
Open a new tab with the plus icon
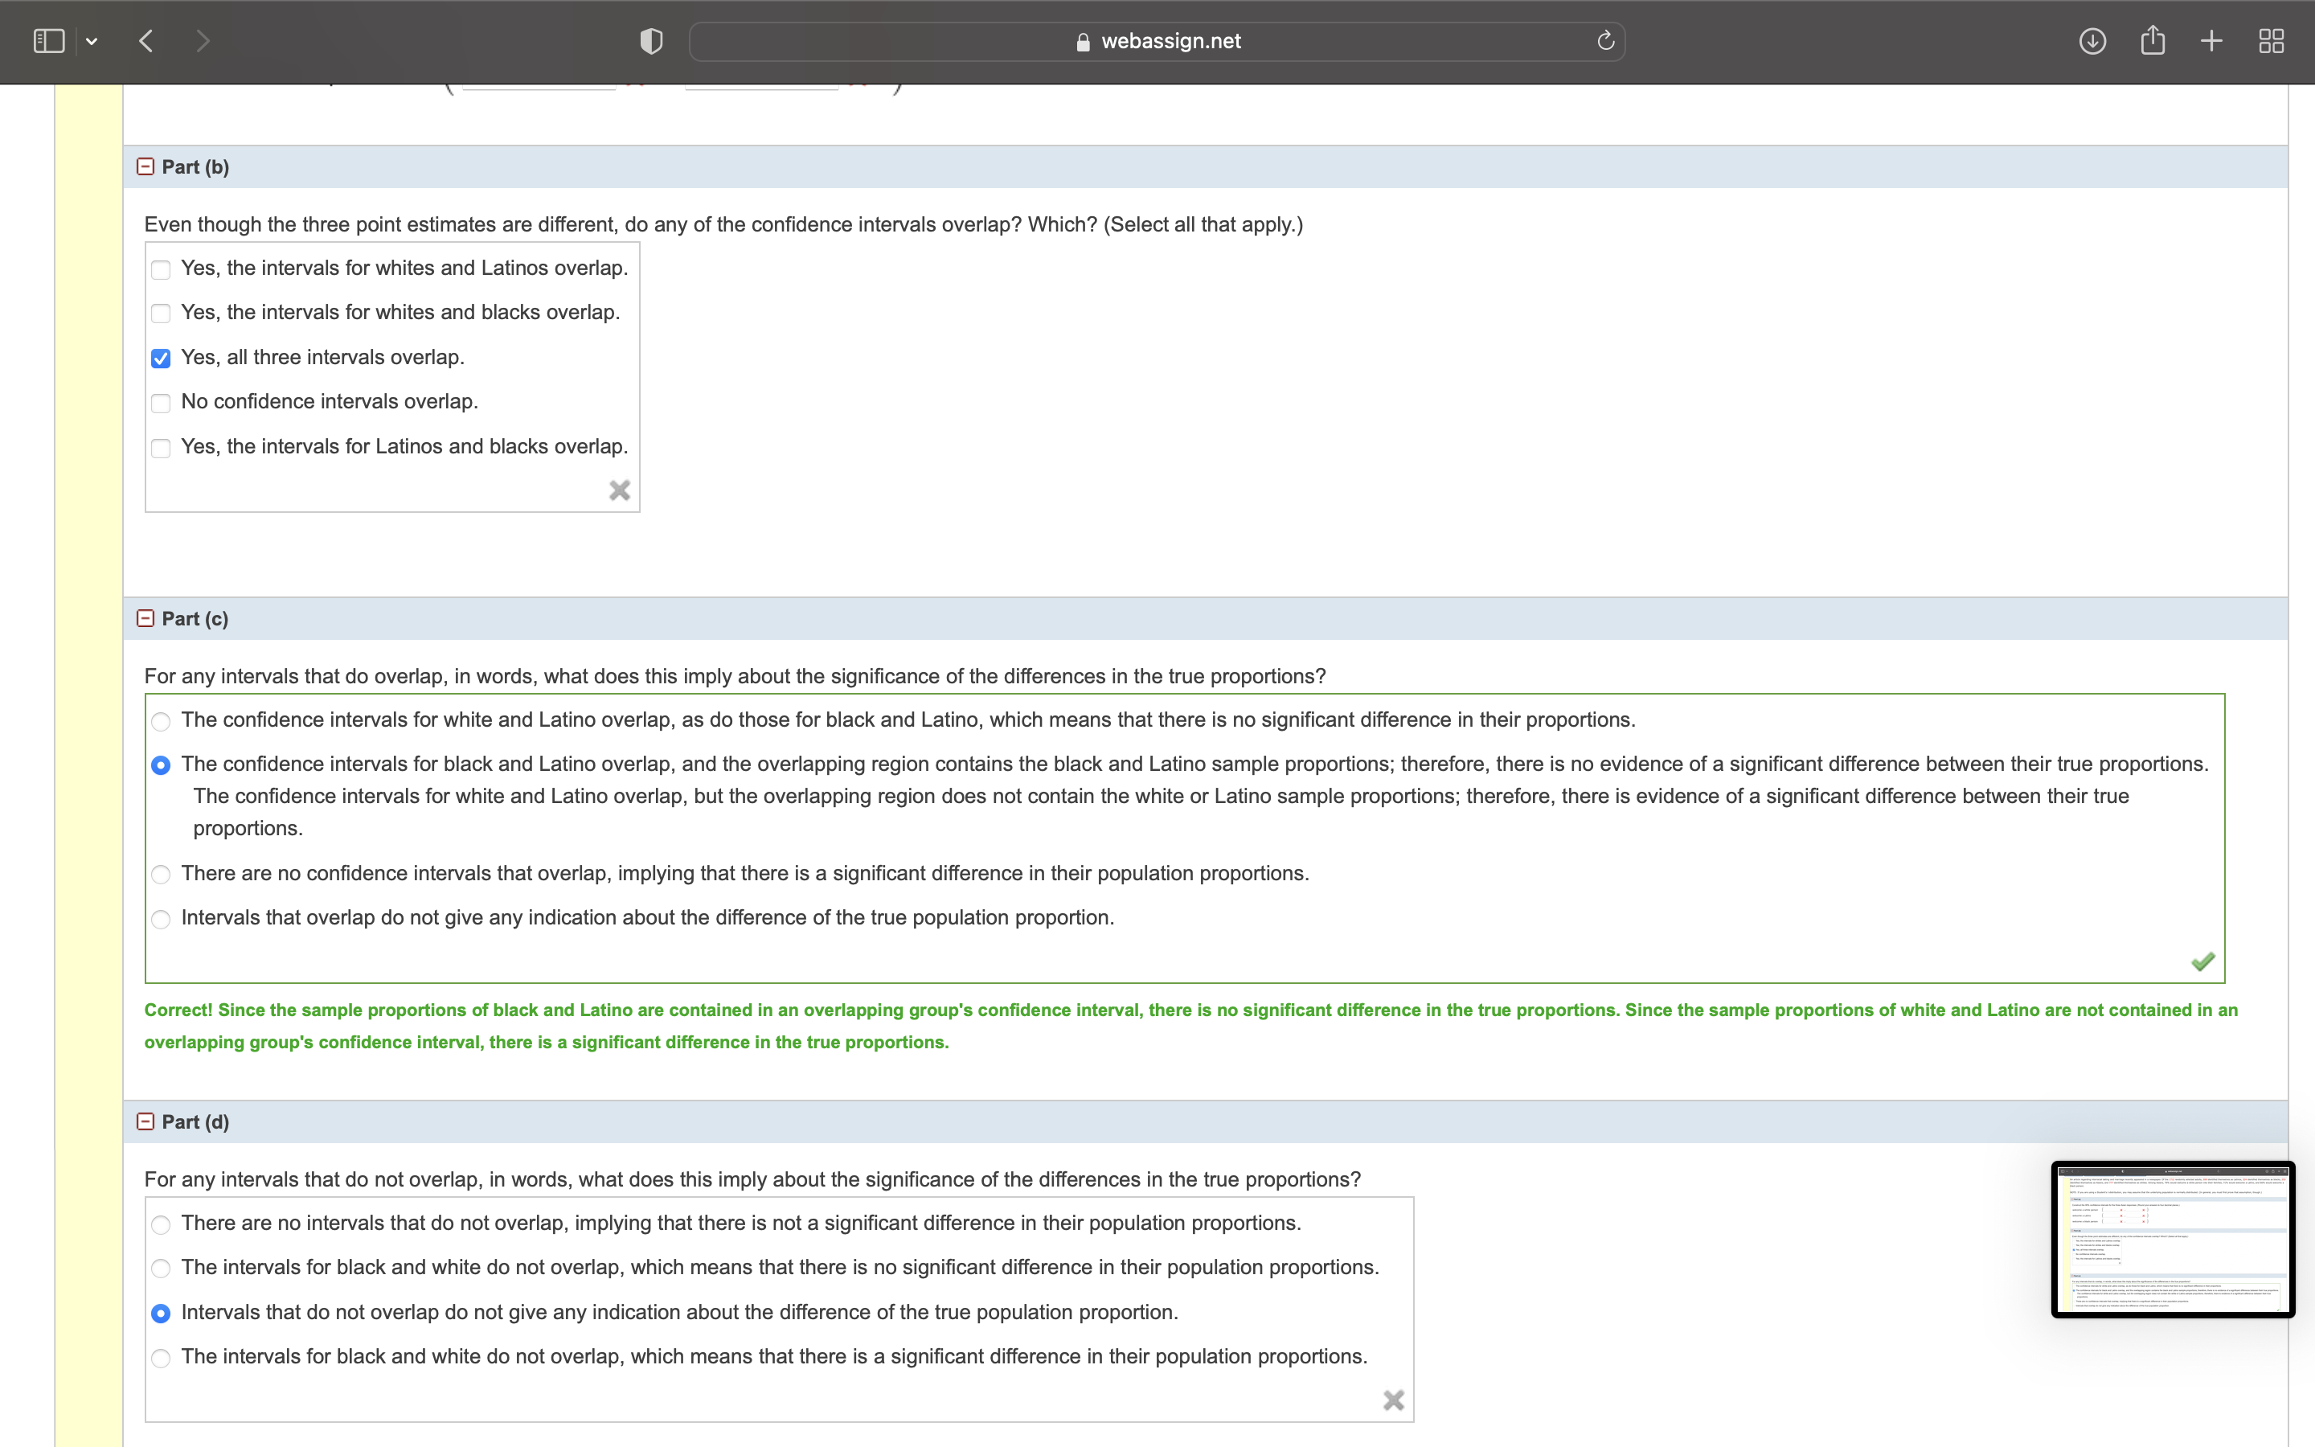[2211, 40]
